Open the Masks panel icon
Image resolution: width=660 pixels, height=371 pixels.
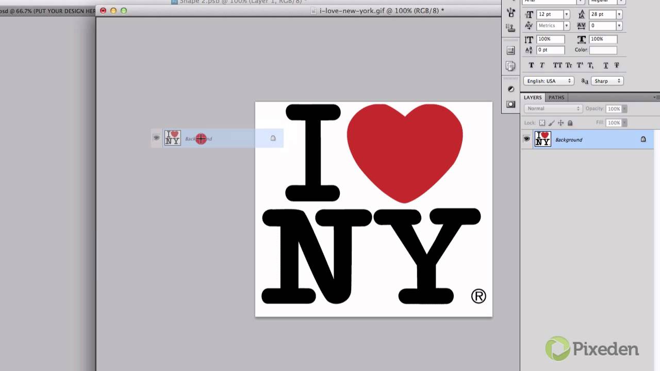pyautogui.click(x=511, y=104)
